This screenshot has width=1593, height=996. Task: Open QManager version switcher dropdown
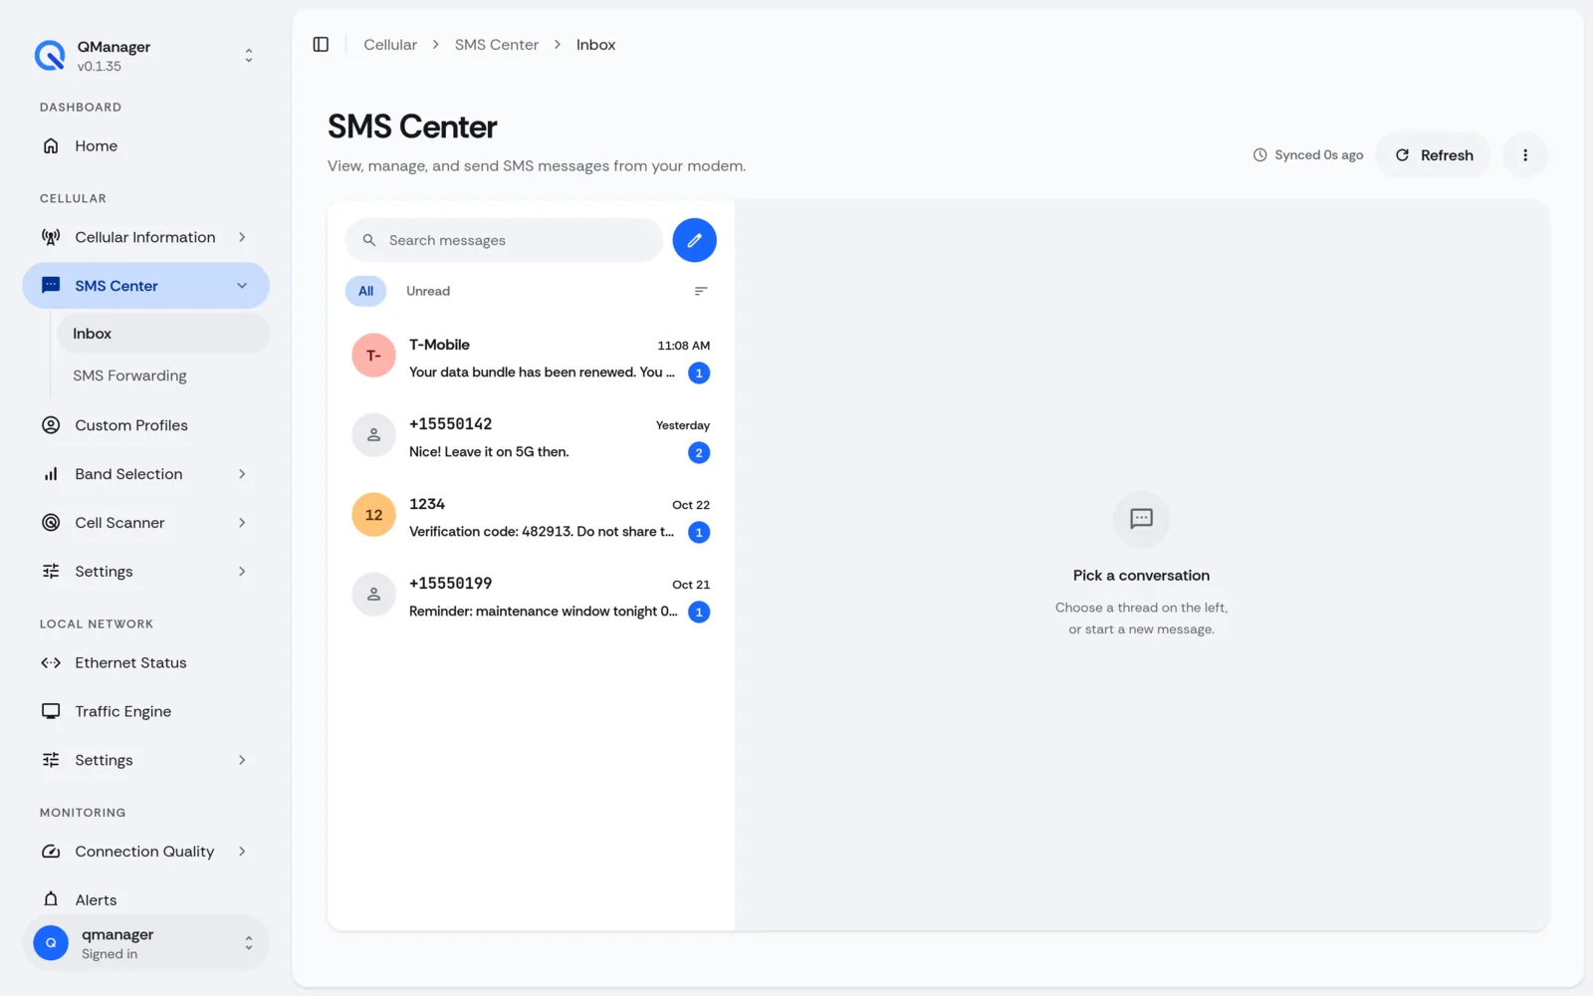tap(249, 56)
